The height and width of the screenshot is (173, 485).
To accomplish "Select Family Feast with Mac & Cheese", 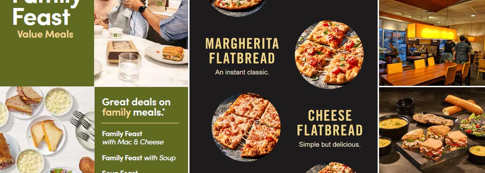I will click(133, 138).
